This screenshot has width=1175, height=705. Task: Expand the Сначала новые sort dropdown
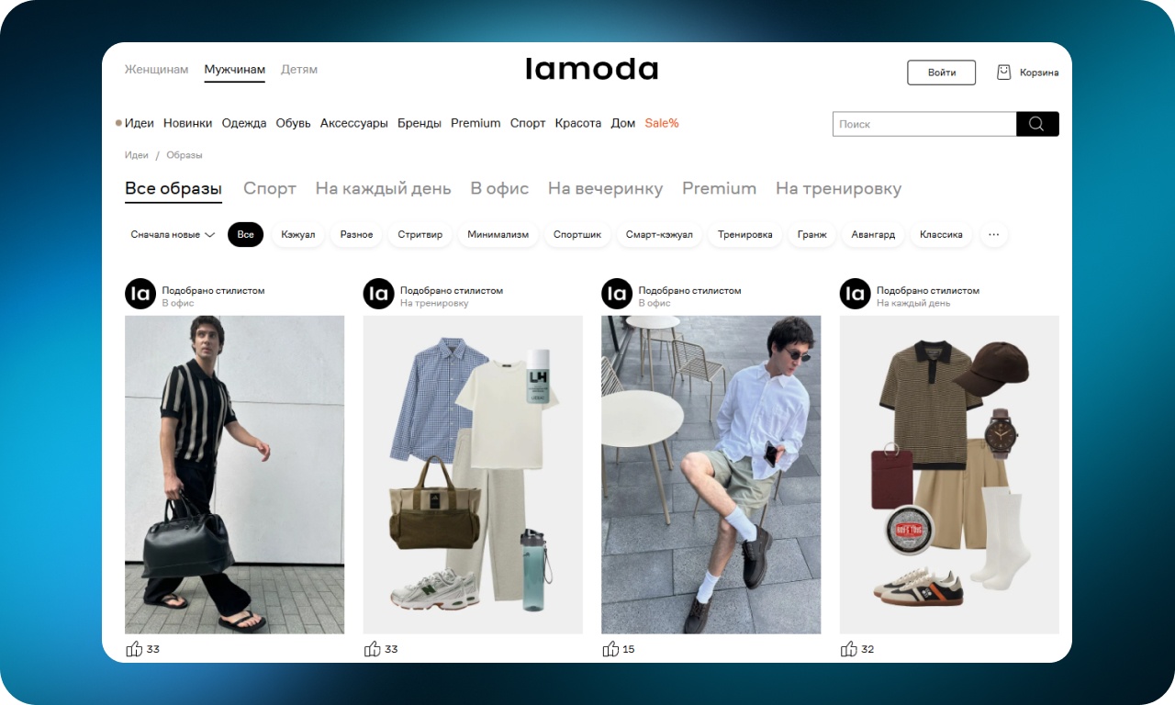[173, 235]
